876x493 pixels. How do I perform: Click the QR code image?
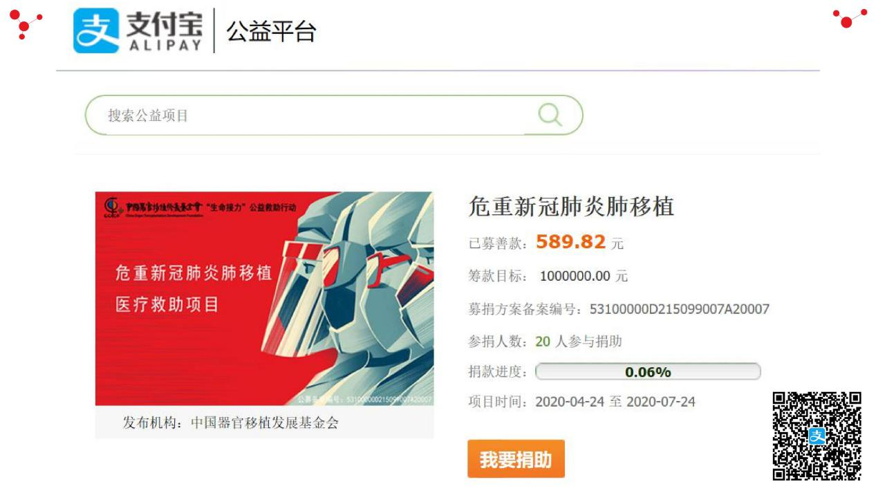[817, 436]
